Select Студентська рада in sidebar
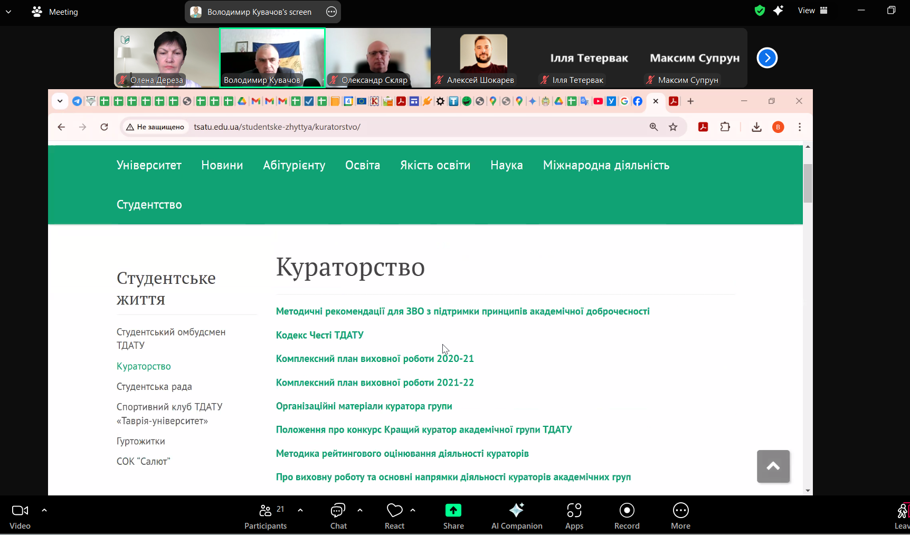Image resolution: width=910 pixels, height=535 pixels. [x=154, y=387]
